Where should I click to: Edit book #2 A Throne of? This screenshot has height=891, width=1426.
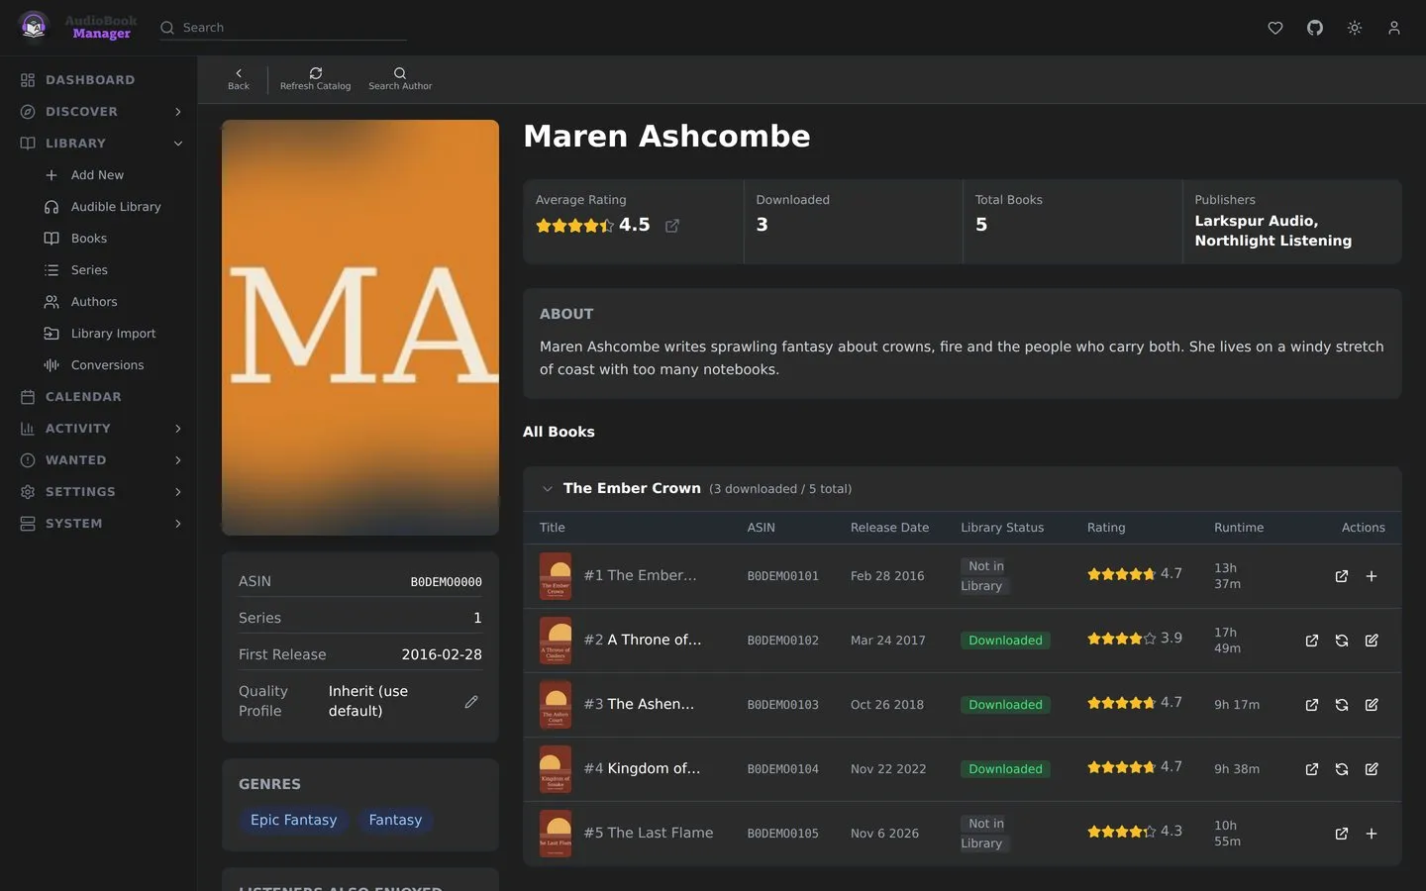(x=1372, y=641)
